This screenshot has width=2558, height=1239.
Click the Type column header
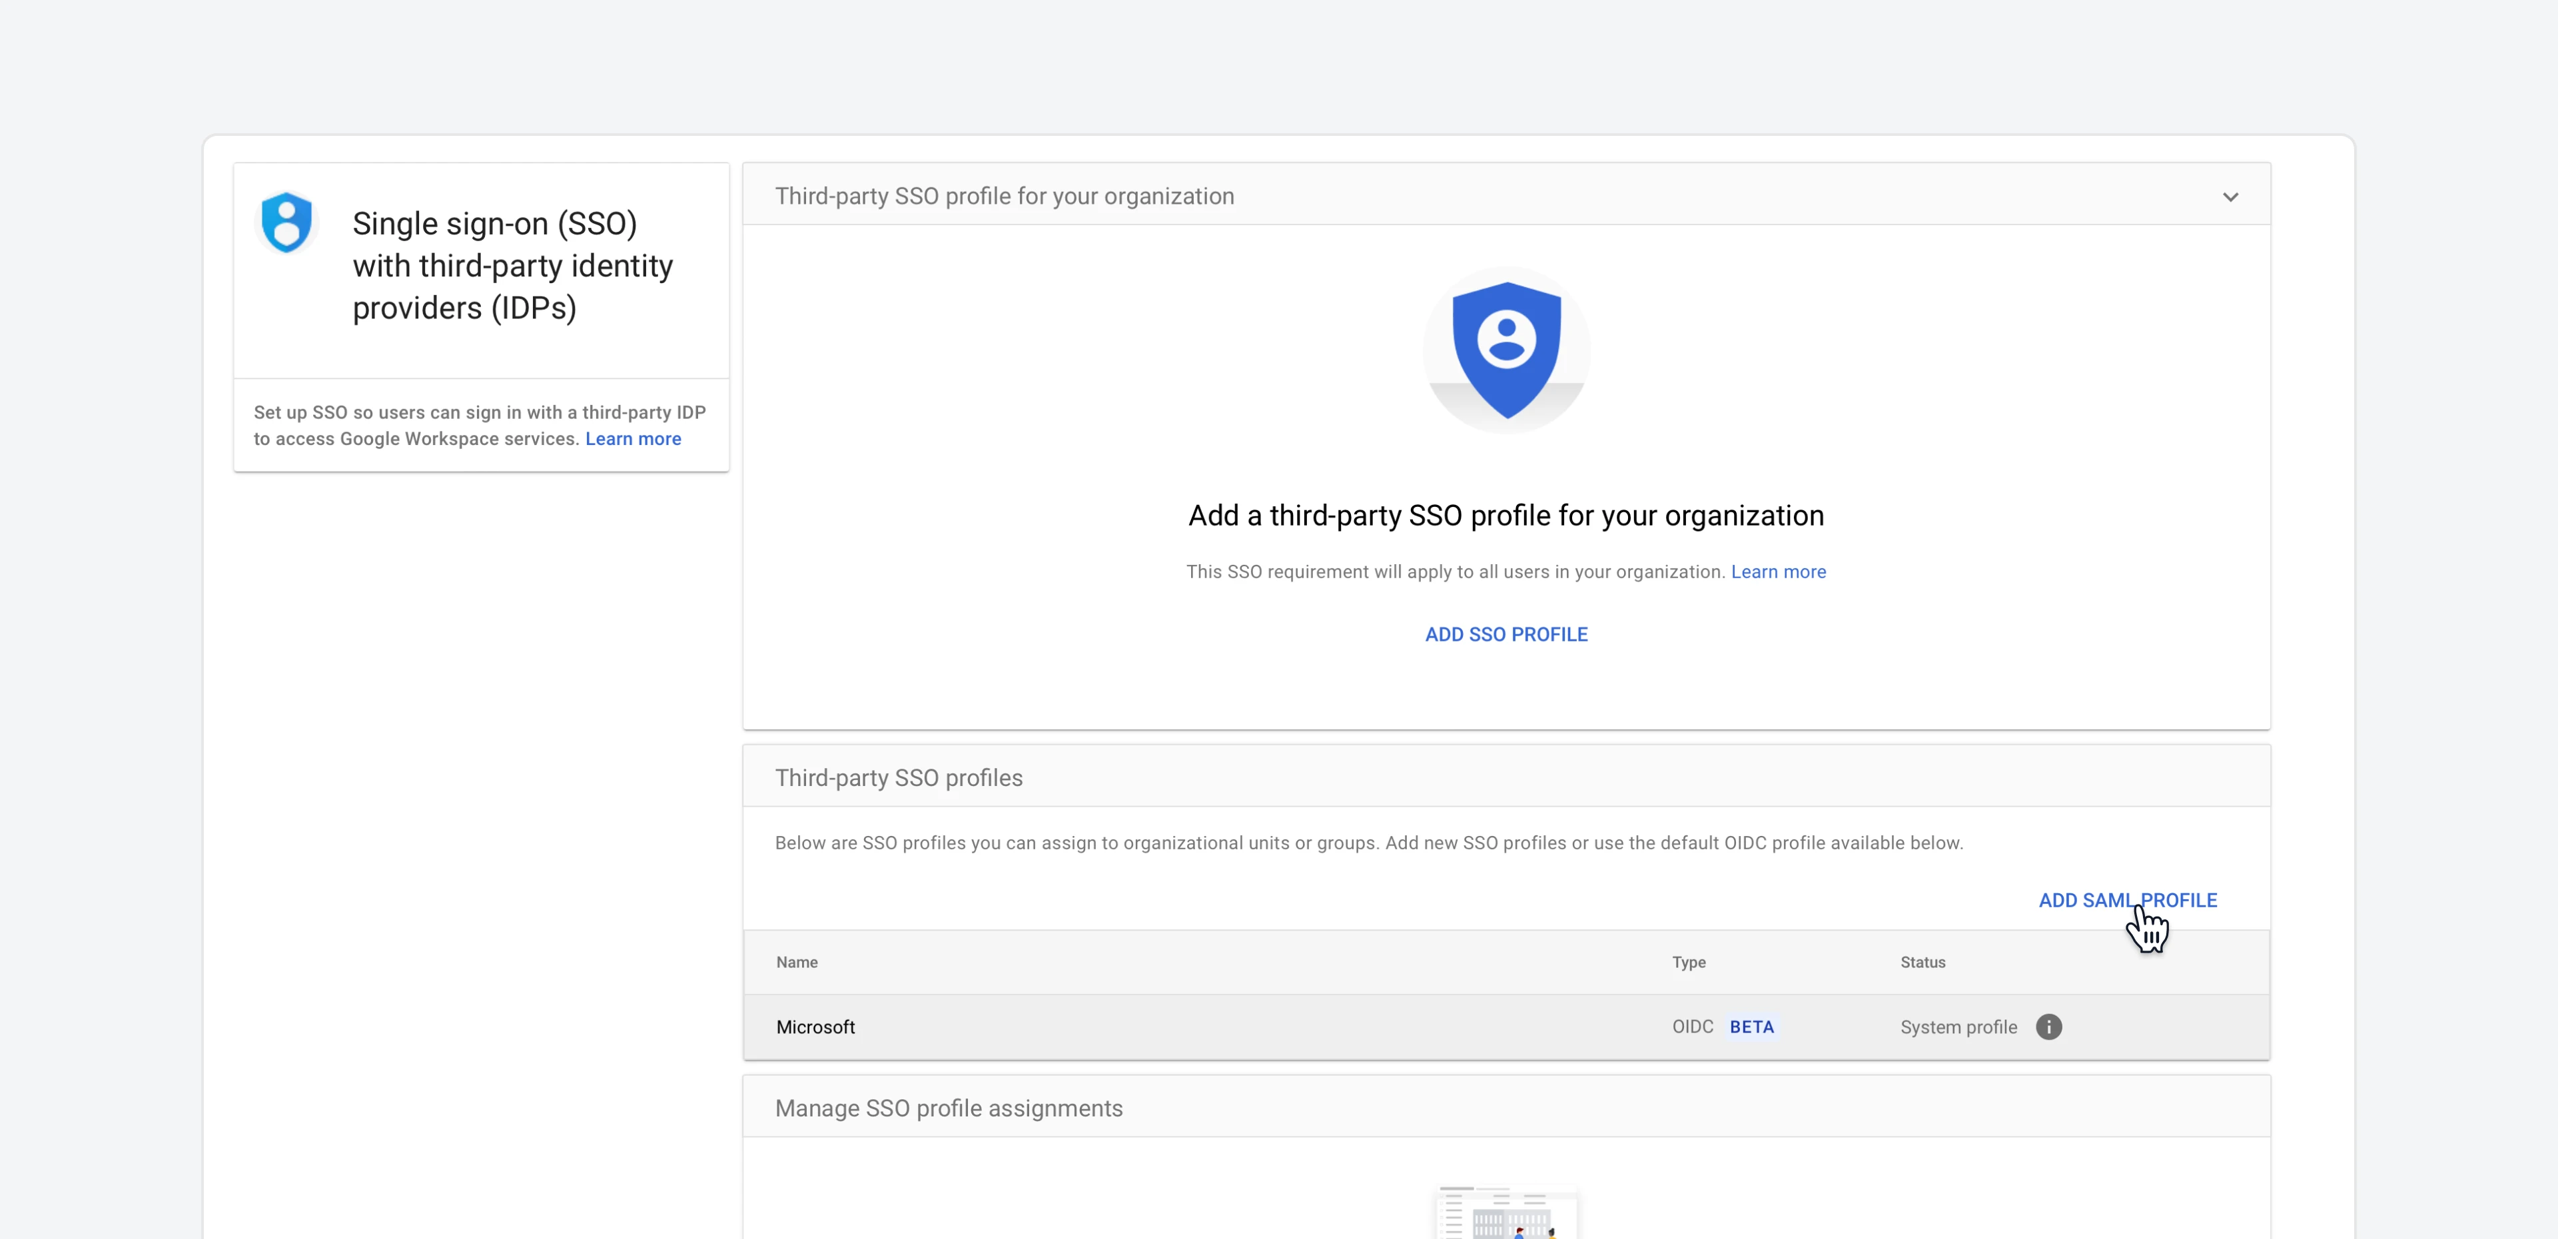coord(1688,962)
